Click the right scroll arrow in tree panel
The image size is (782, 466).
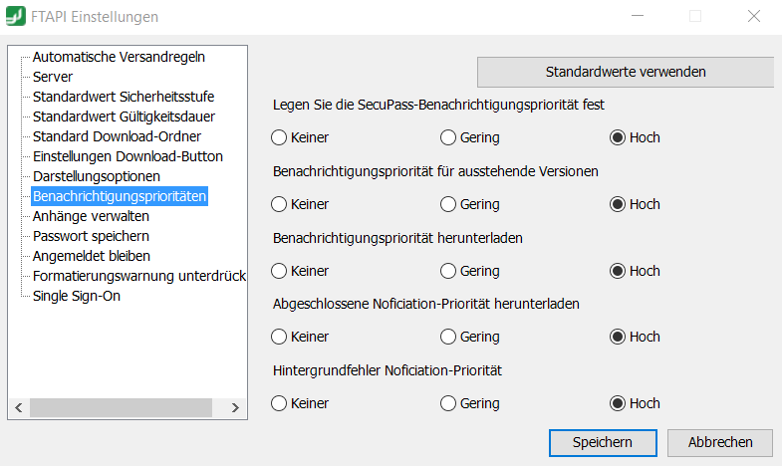(235, 407)
